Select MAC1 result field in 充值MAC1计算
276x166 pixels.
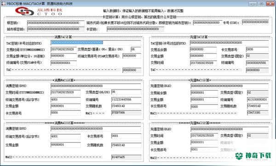tap(258, 113)
